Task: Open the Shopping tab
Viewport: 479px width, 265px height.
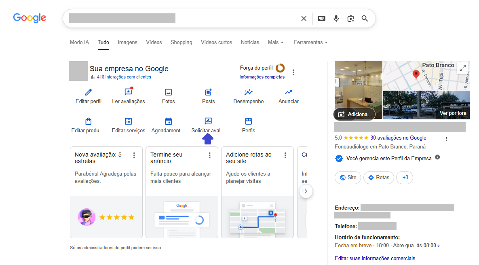Action: (x=181, y=42)
